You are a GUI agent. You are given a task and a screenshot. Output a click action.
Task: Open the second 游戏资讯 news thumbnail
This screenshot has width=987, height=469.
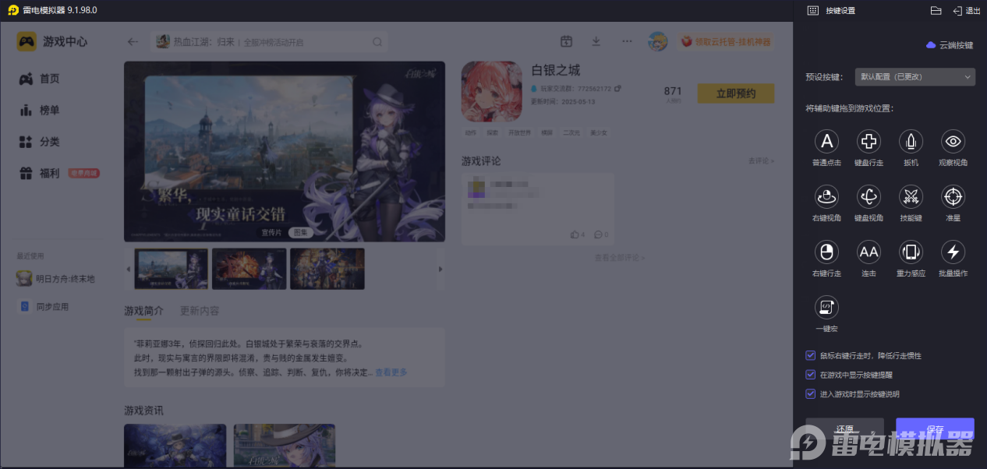point(285,446)
